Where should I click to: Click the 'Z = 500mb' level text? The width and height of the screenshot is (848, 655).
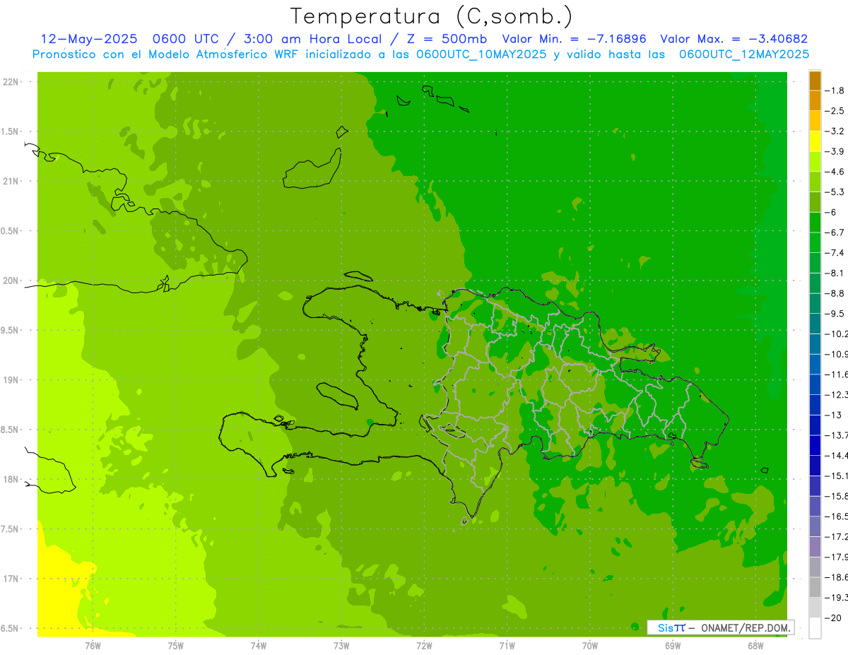click(x=444, y=40)
